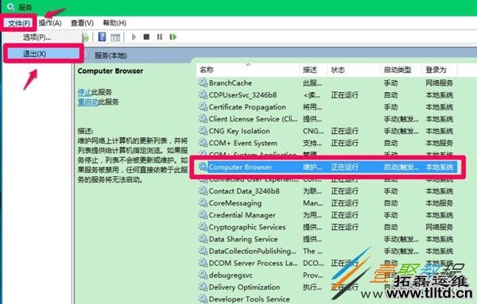Select the DCOM Server Process La... name
This screenshot has width=477, height=304.
[x=254, y=263]
